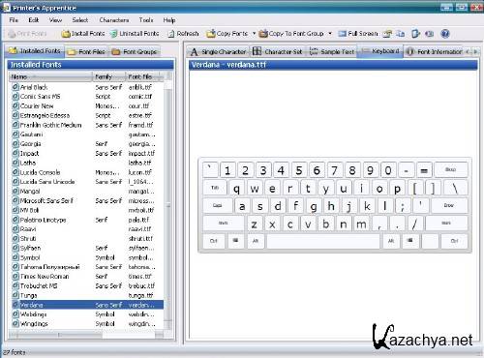Image resolution: width=484 pixels, height=358 pixels.
Task: Click the 5 key on the keyboard preview
Action: pos(299,170)
